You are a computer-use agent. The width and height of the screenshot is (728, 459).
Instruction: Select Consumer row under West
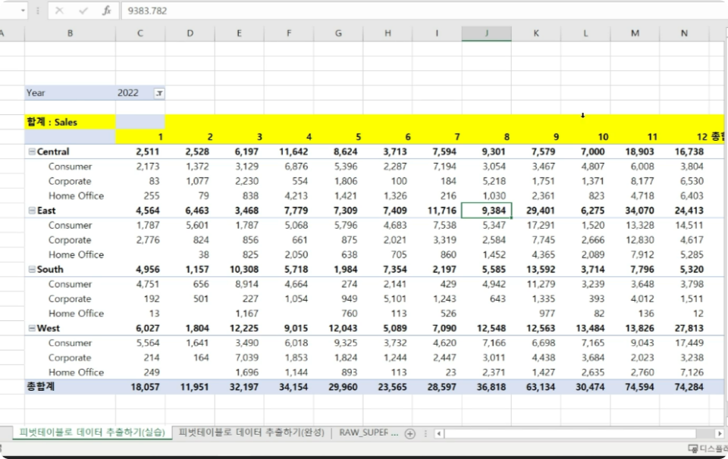(70, 343)
